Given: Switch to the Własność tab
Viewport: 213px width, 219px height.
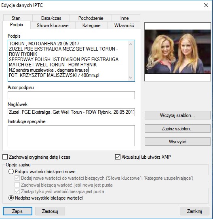Looking at the screenshot, I should [x=124, y=26].
